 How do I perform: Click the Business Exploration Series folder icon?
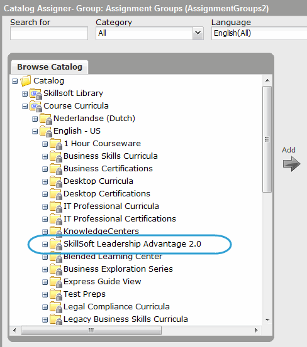click(x=56, y=270)
